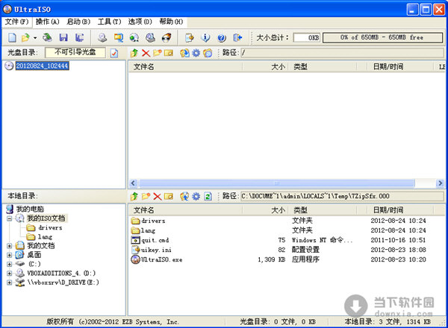Click the document-with-arrow toolbar icon
Viewport: 448px width, 328px height.
(x=189, y=37)
